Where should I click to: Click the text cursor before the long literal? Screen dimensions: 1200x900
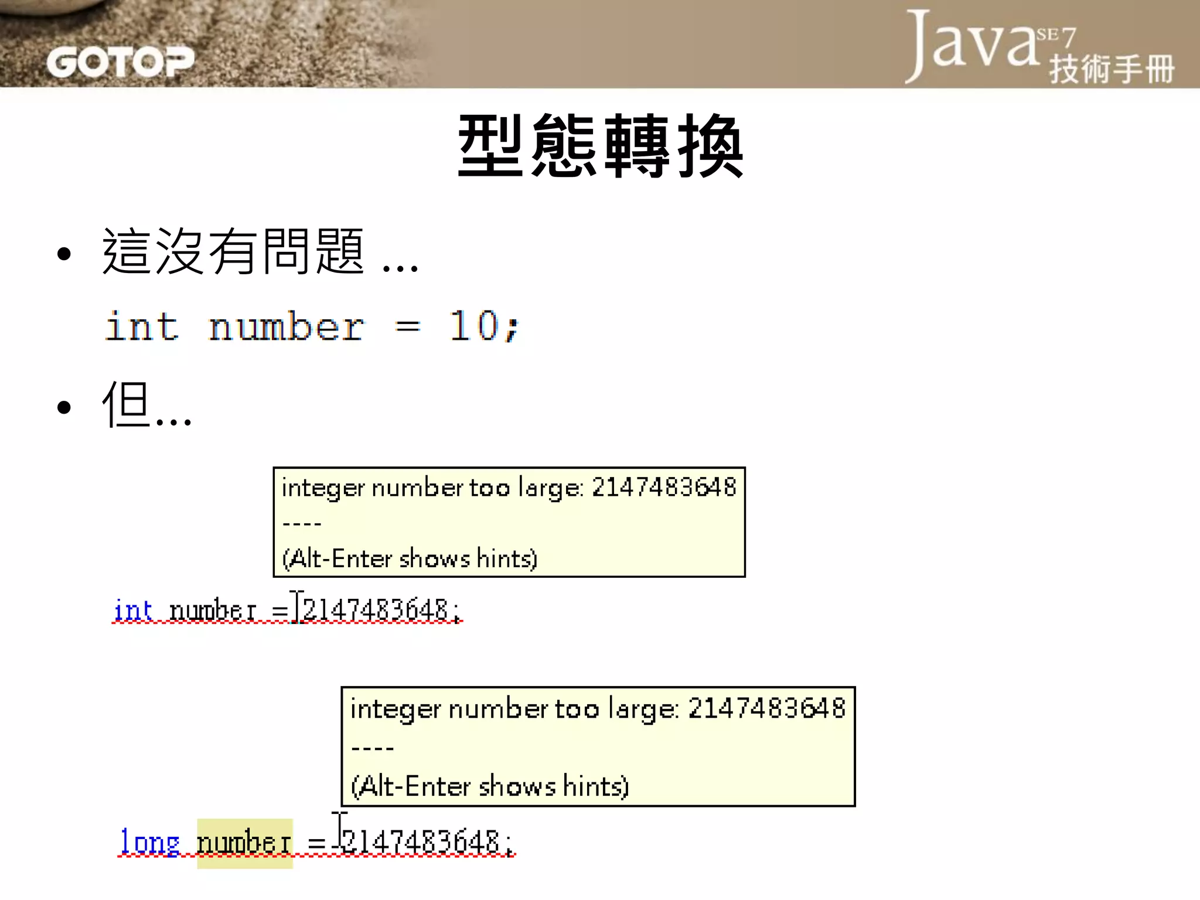(339, 827)
